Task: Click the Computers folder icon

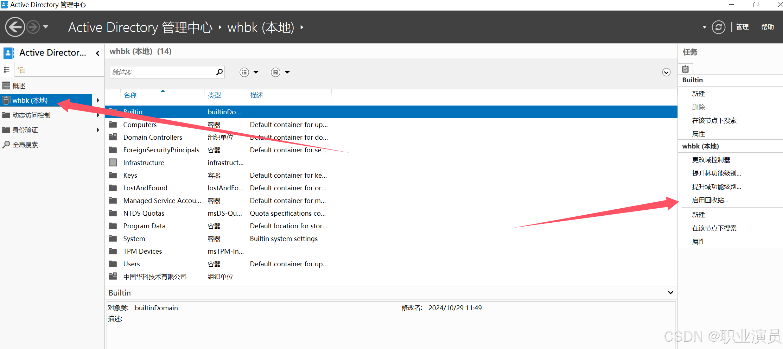Action: [x=113, y=124]
